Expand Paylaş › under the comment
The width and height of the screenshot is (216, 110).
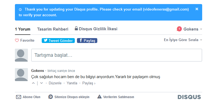(89, 83)
